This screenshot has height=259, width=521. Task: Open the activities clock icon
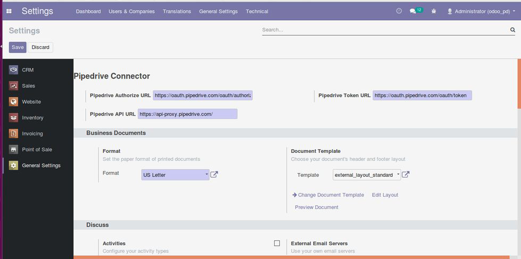pyautogui.click(x=399, y=11)
